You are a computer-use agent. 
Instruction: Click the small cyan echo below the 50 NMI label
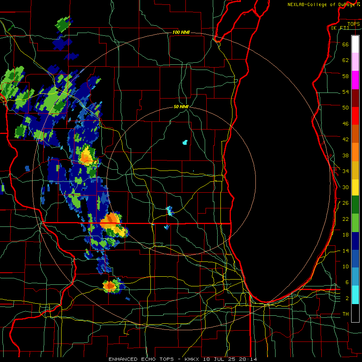coord(185,142)
